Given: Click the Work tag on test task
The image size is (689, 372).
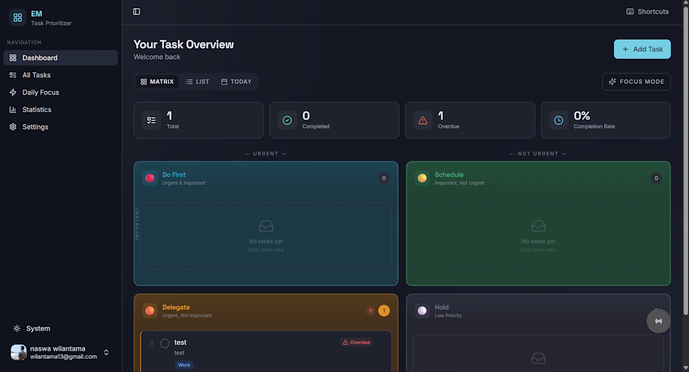Looking at the screenshot, I should pyautogui.click(x=184, y=365).
